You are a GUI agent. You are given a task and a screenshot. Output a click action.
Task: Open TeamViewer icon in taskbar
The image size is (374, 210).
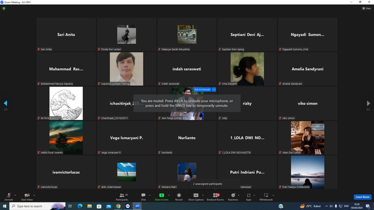pos(127,206)
